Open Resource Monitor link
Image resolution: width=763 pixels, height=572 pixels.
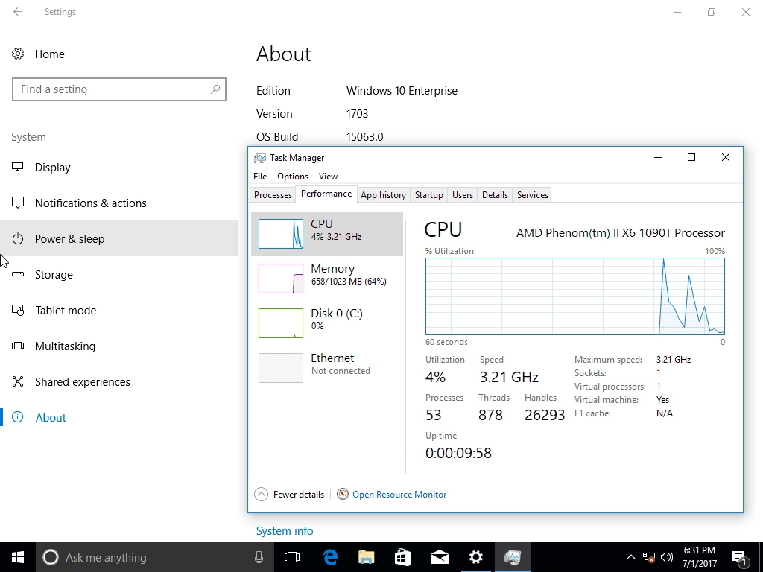click(x=399, y=495)
